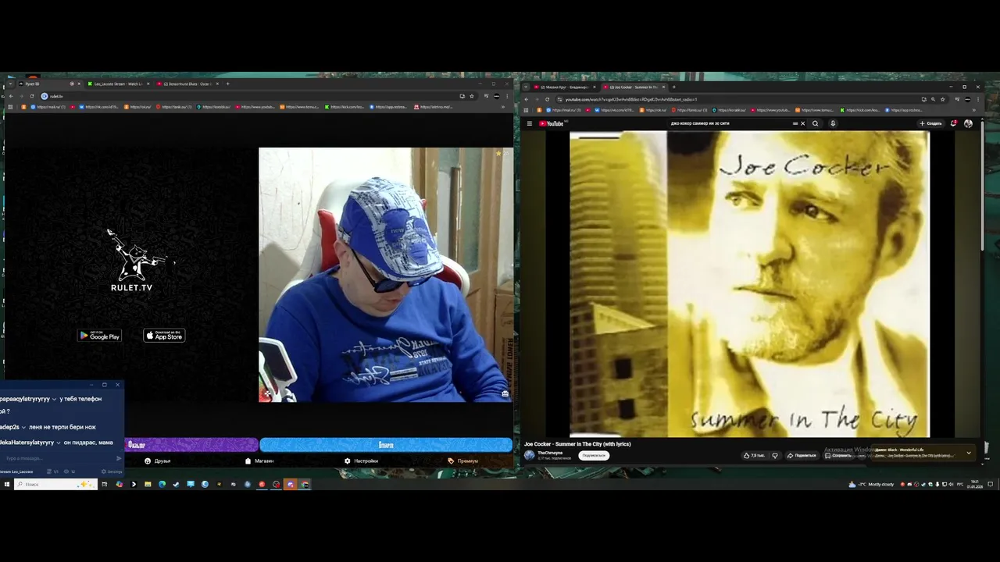Expand the YouTube mix playlist panel chevron
The height and width of the screenshot is (562, 1000).
tap(969, 453)
